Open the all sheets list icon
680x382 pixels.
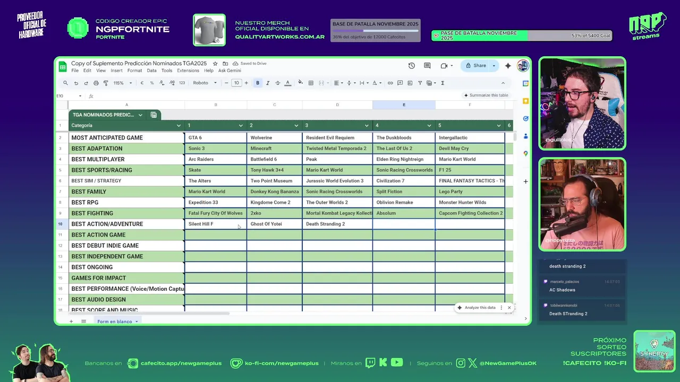(83, 322)
